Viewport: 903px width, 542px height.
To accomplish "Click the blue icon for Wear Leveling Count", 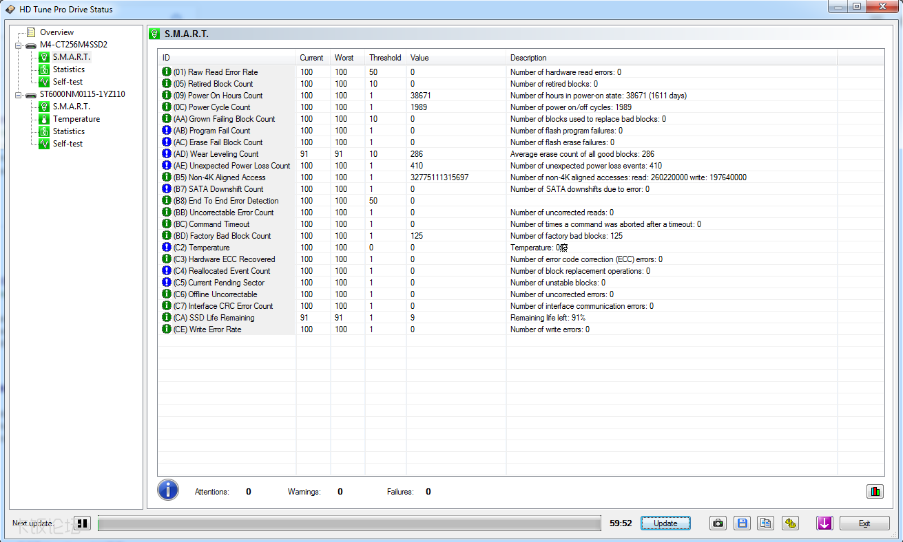I will (x=166, y=153).
